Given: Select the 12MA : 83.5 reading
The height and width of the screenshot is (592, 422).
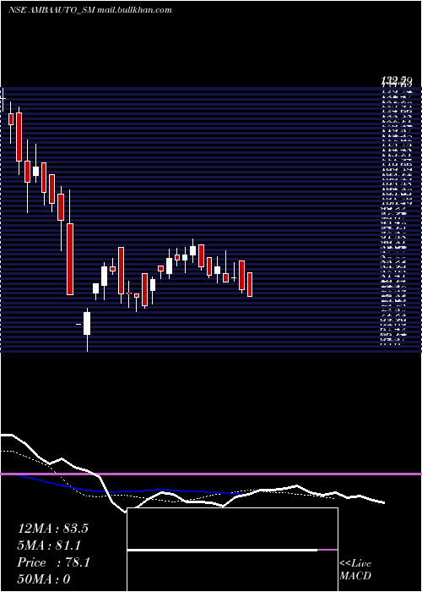Looking at the screenshot, I should (52, 529).
